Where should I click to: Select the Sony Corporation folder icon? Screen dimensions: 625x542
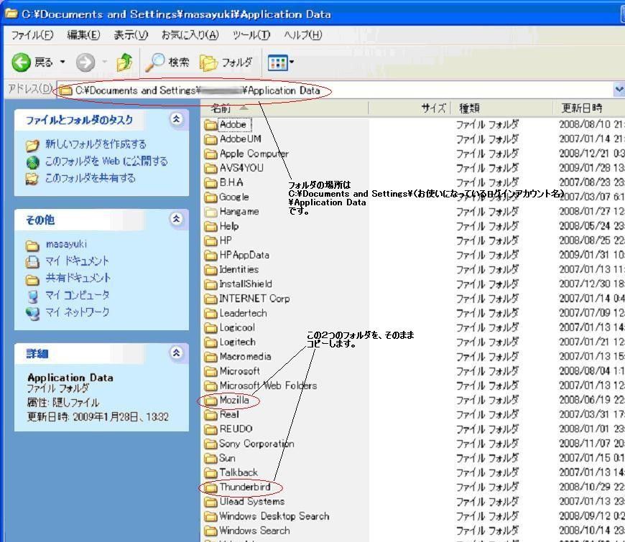pos(211,444)
